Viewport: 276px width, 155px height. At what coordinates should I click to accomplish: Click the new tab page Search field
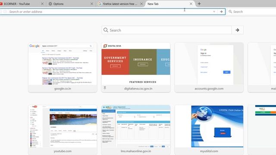click(166, 30)
